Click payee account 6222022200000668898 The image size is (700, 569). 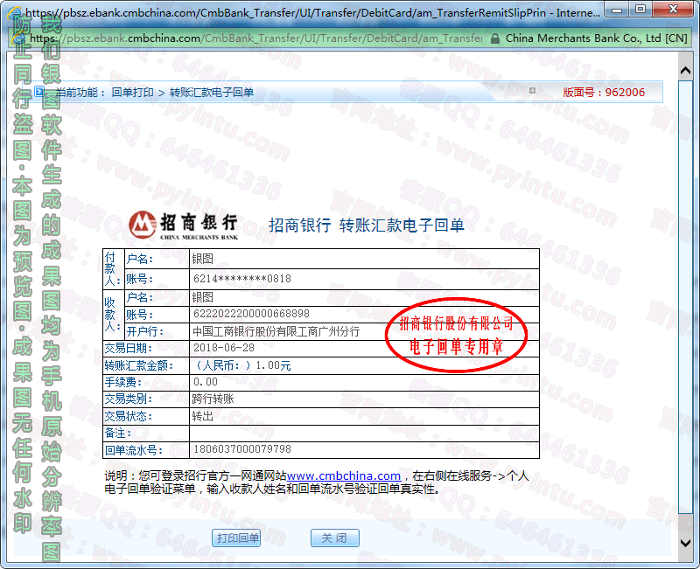[251, 314]
